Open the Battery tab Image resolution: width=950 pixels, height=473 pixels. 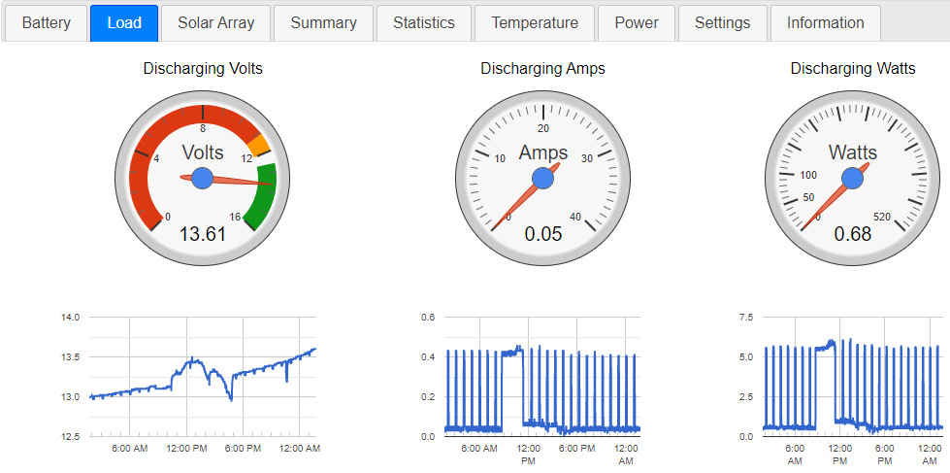[46, 22]
